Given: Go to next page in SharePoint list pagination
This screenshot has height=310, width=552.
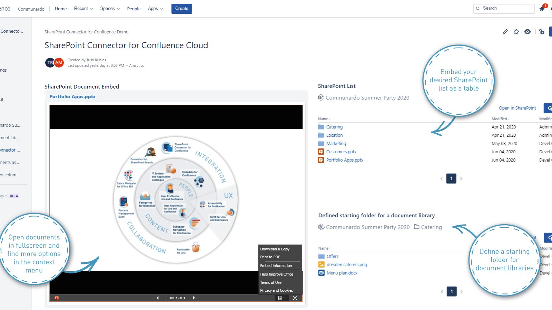Looking at the screenshot, I should pos(461,178).
